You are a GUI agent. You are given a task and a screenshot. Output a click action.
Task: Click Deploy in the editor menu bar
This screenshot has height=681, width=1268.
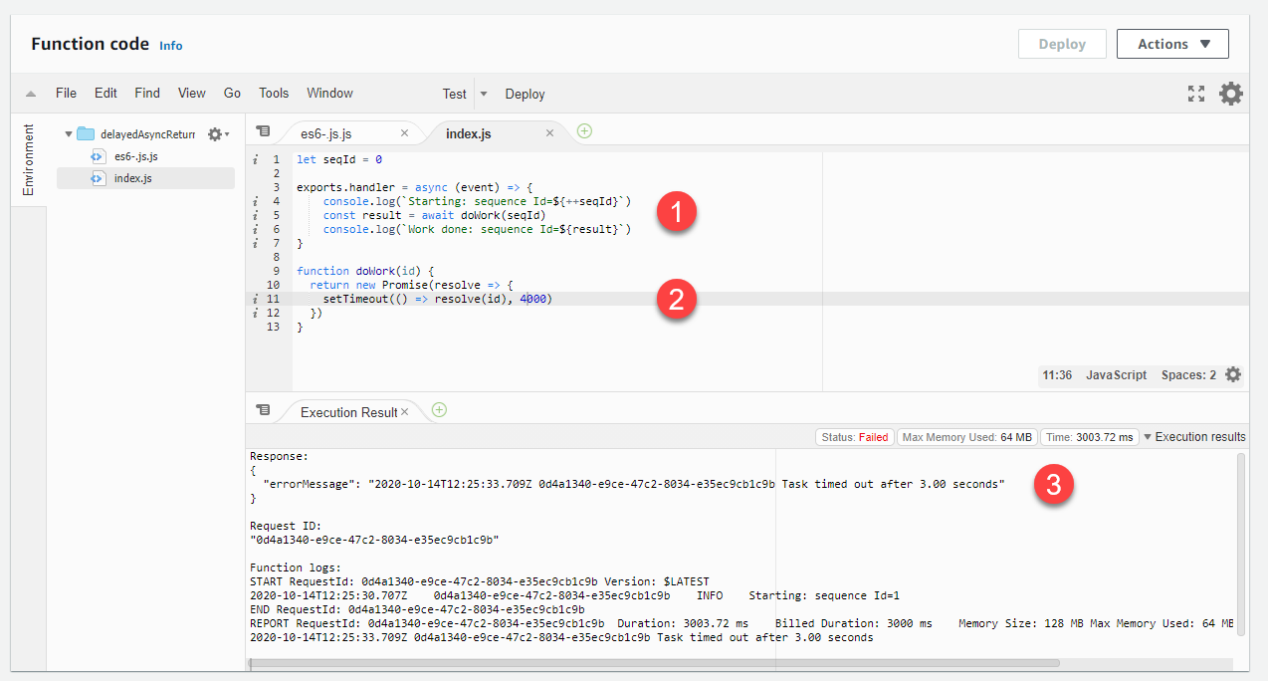tap(525, 93)
